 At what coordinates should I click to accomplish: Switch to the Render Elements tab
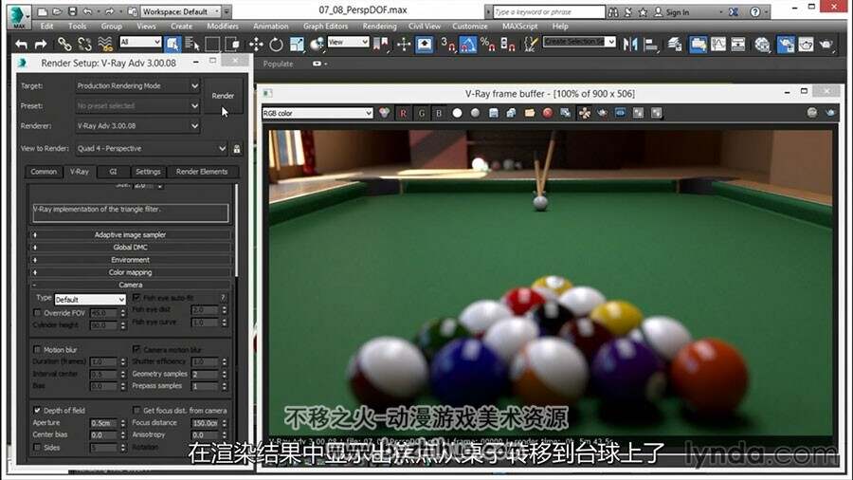(x=202, y=172)
